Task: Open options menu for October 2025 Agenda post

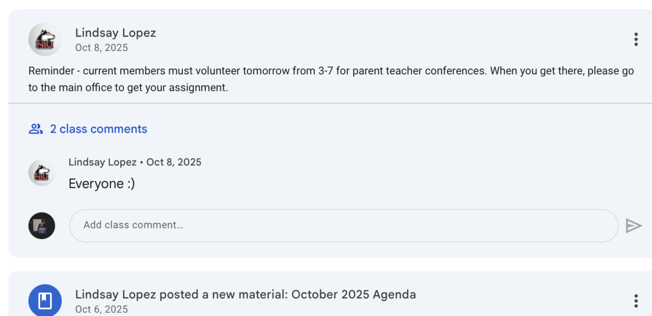Action: coord(636,301)
